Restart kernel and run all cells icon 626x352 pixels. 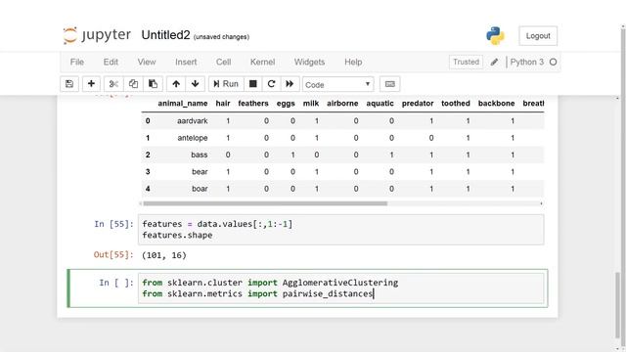(x=290, y=84)
